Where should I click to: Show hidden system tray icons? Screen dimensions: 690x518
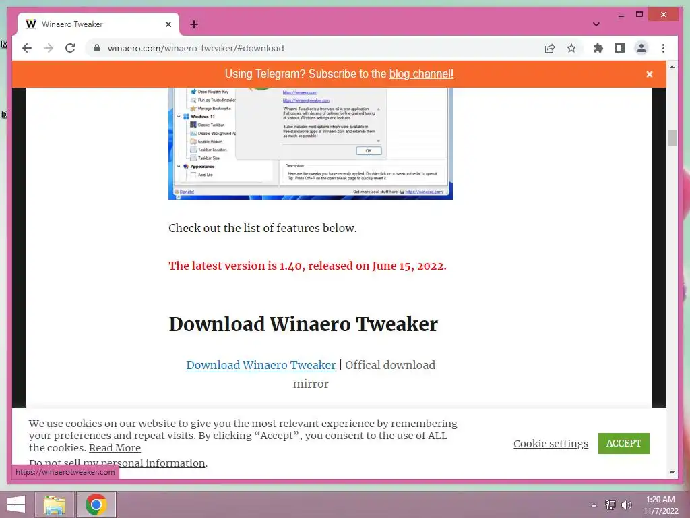[x=594, y=505]
